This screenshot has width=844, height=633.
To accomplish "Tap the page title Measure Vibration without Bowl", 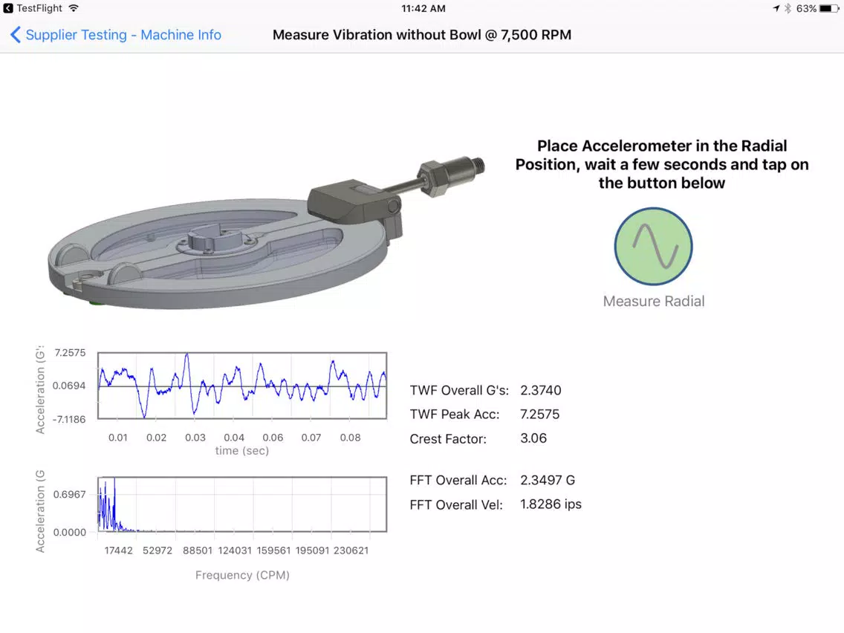I will (x=422, y=35).
